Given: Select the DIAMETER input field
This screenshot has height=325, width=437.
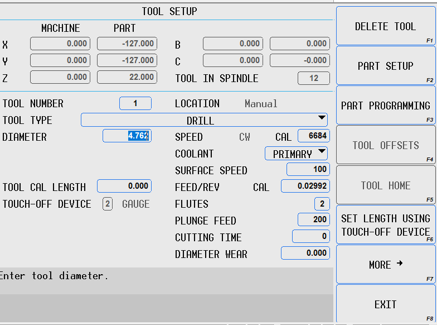Looking at the screenshot, I should click(127, 136).
